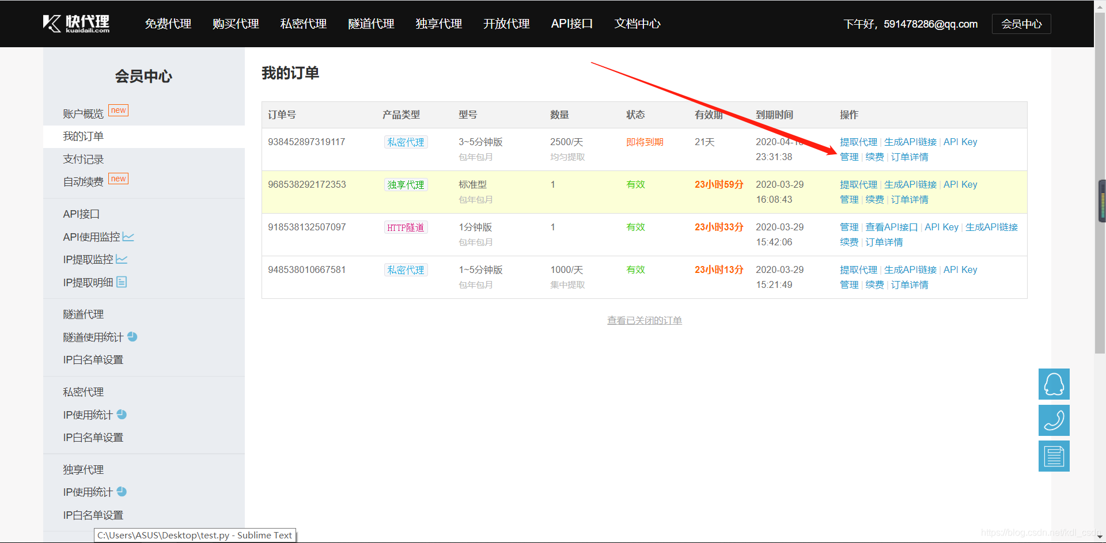Click 生成API链接 for order 948538010667581
1106x543 pixels.
pos(910,269)
